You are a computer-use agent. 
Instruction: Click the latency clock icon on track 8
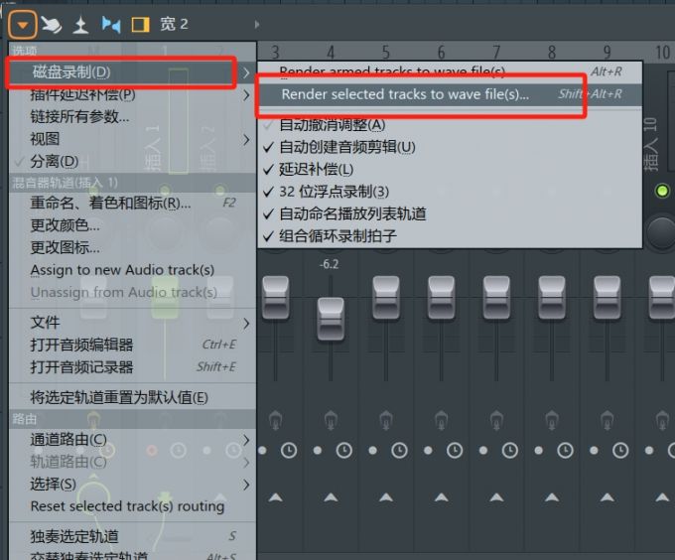pos(565,451)
